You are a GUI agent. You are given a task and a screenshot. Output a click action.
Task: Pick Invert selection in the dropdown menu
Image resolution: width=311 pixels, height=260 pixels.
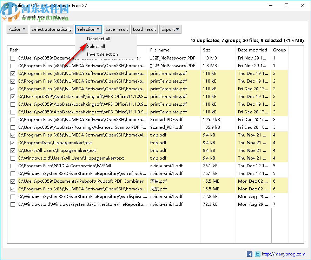point(102,54)
